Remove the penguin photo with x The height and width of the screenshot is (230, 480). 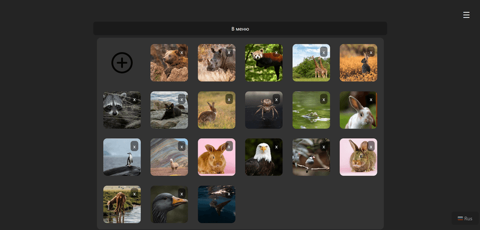(x=134, y=146)
